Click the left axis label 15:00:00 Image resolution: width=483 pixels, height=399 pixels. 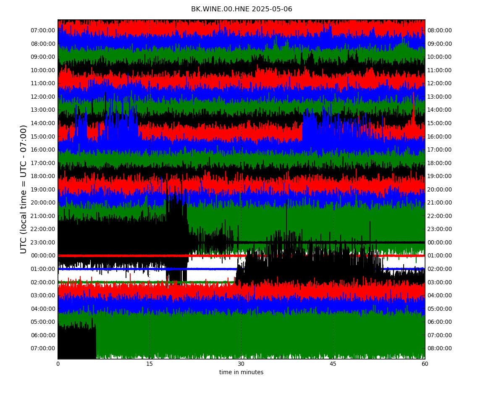tap(43, 136)
